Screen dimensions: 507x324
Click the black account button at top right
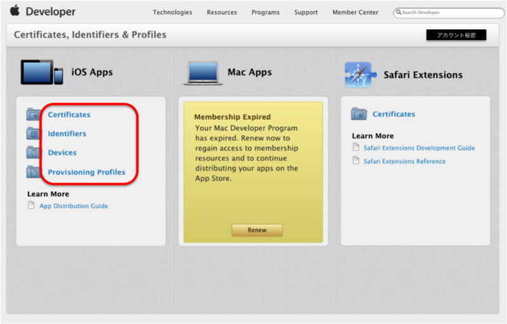click(x=456, y=35)
